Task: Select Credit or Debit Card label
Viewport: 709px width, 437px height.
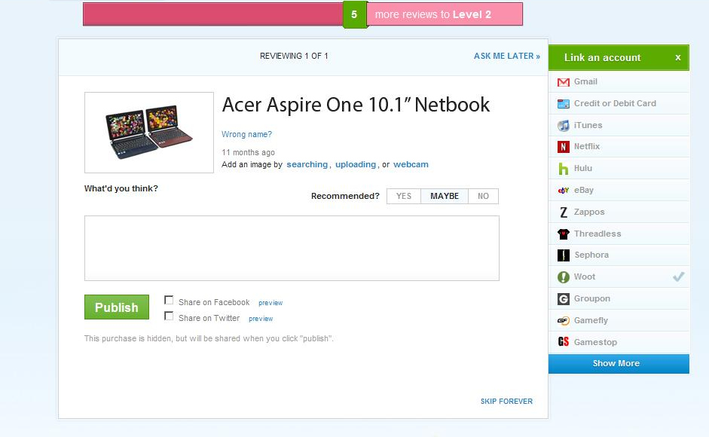Action: [x=615, y=103]
